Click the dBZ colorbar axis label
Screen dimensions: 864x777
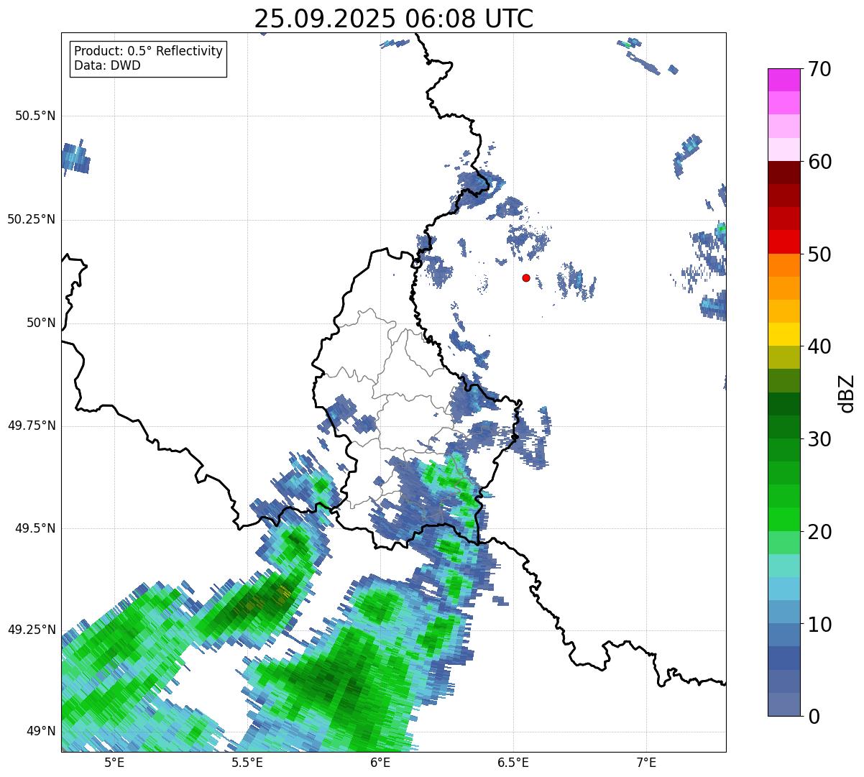[x=847, y=392]
